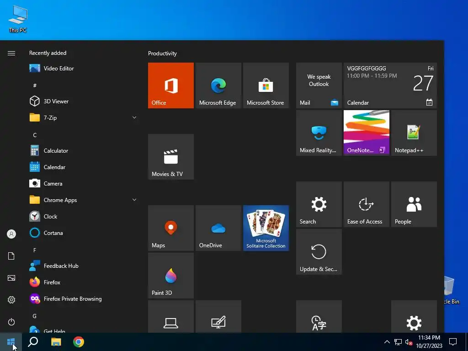Open the Action Center notifications
468x351 pixels.
pos(453,342)
